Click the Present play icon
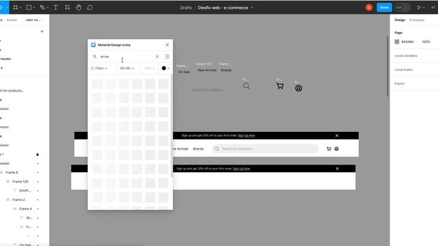The width and height of the screenshot is (438, 246). pyautogui.click(x=419, y=8)
